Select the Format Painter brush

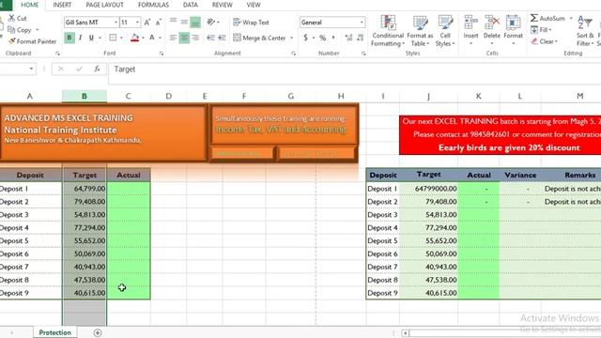tap(11, 41)
